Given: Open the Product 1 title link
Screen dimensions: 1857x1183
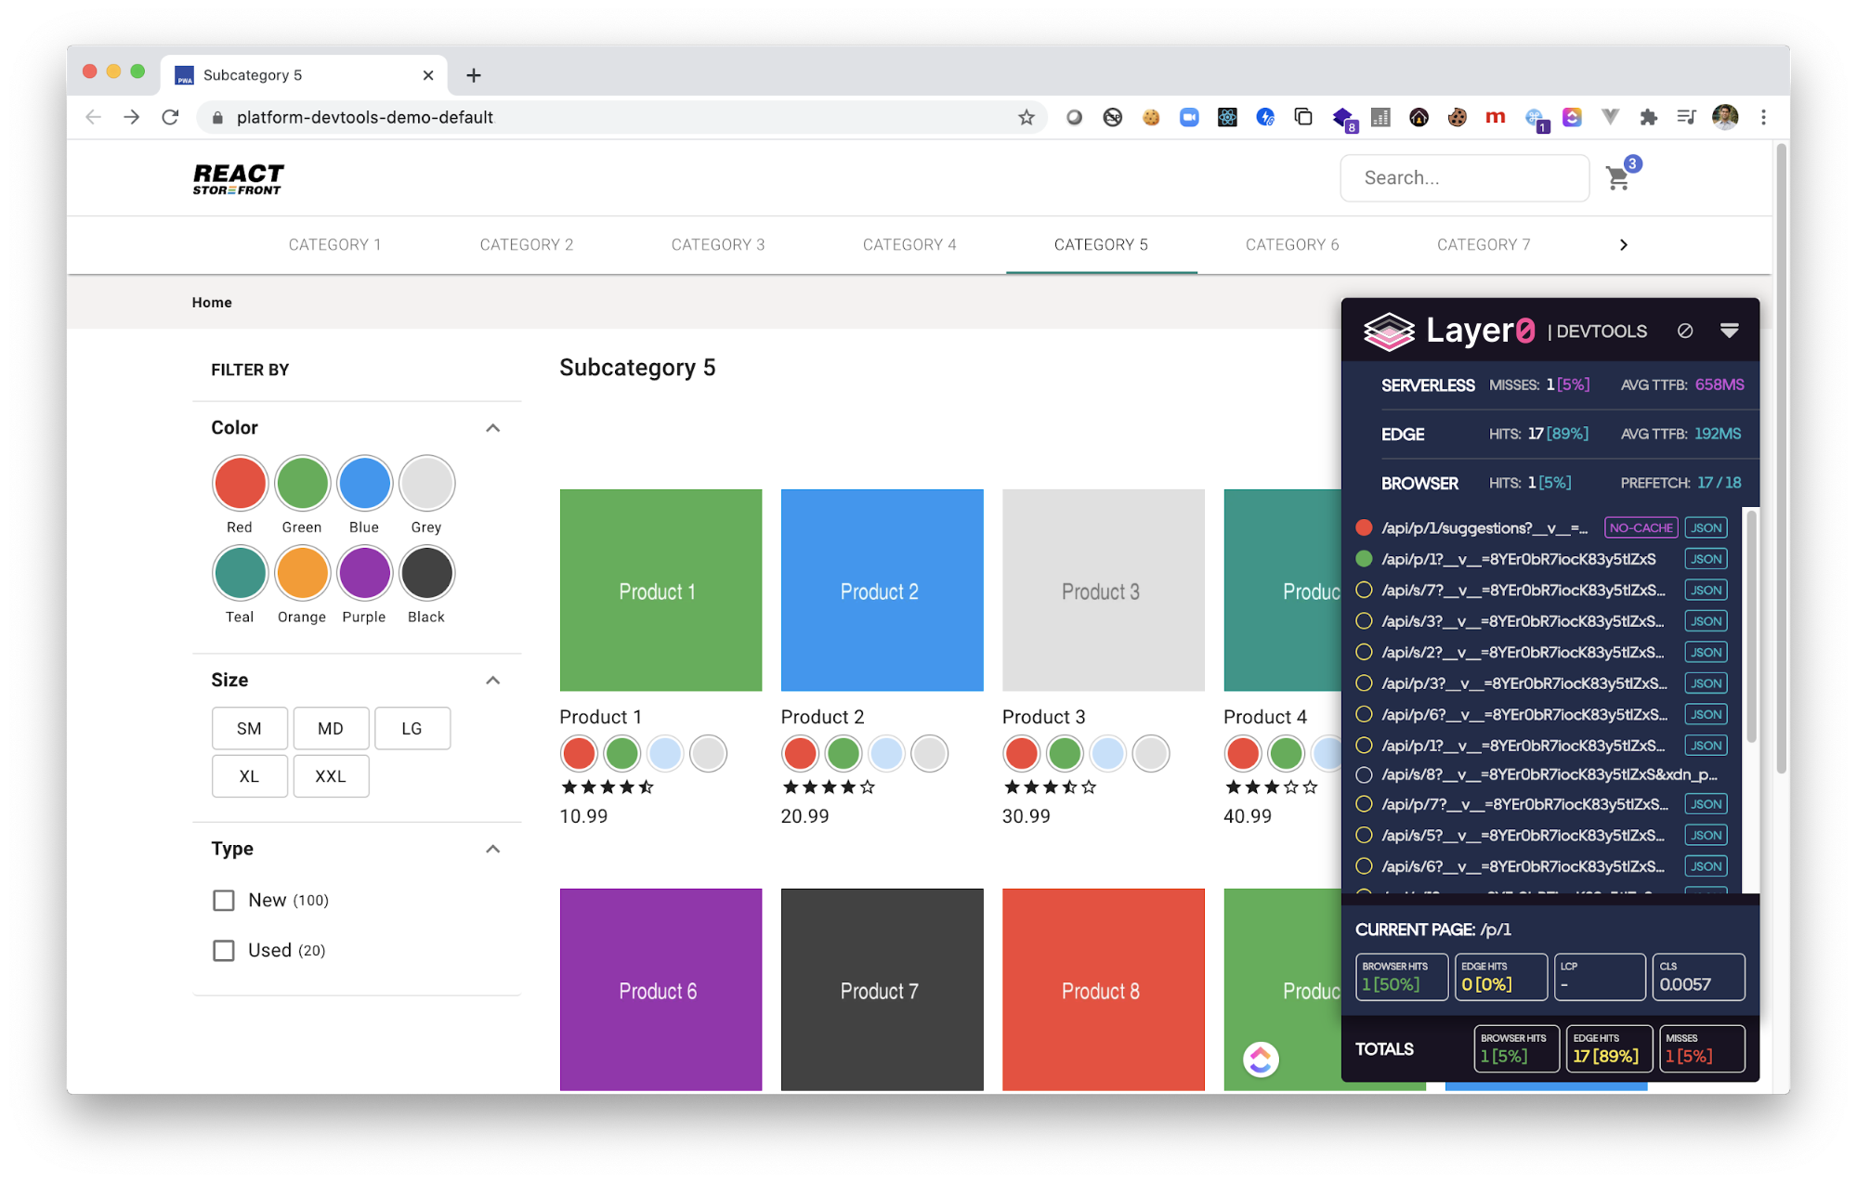Looking at the screenshot, I should click(600, 717).
